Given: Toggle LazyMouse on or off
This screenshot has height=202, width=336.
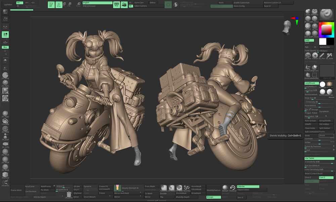Looking at the screenshot, I should [x=312, y=83].
